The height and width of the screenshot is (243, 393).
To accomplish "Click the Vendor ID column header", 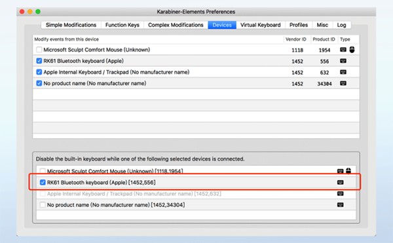I will [296, 39].
